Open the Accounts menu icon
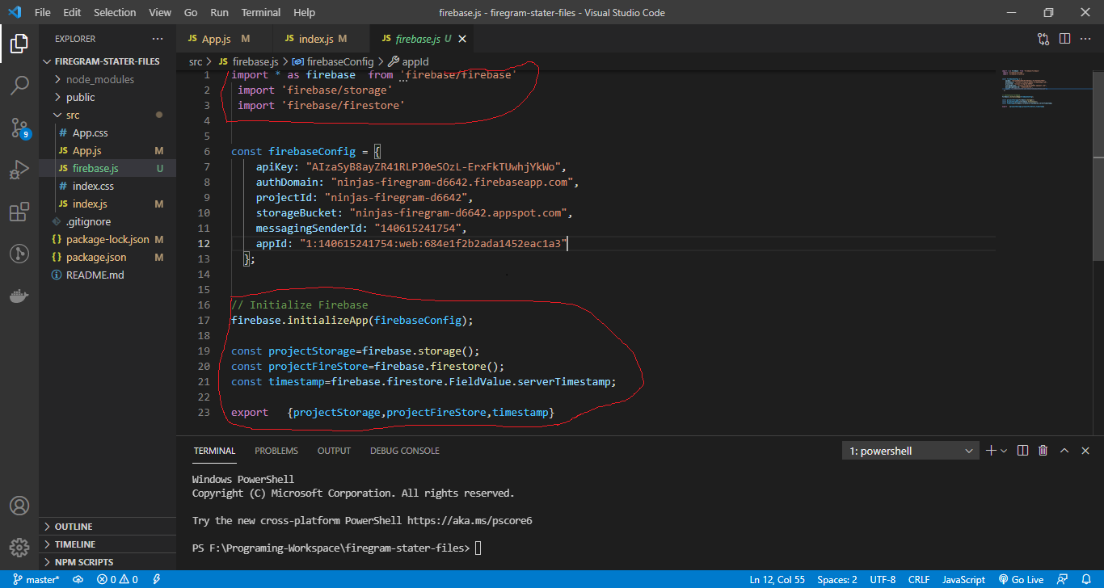This screenshot has width=1104, height=588. [19, 506]
